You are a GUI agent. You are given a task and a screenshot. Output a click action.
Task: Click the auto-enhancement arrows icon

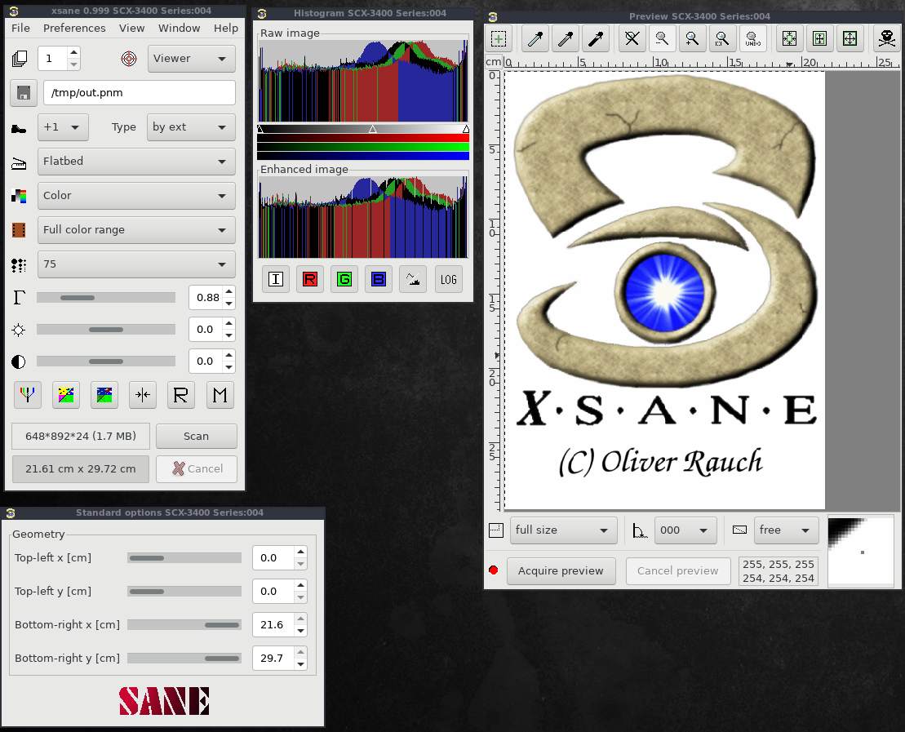(143, 395)
